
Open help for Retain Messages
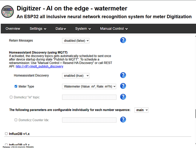click(123, 40)
